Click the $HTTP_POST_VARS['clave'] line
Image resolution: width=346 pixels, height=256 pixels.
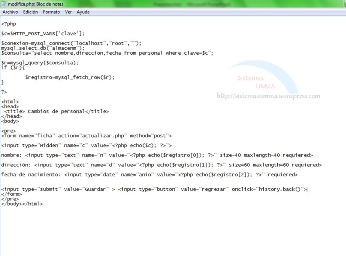tap(43, 34)
